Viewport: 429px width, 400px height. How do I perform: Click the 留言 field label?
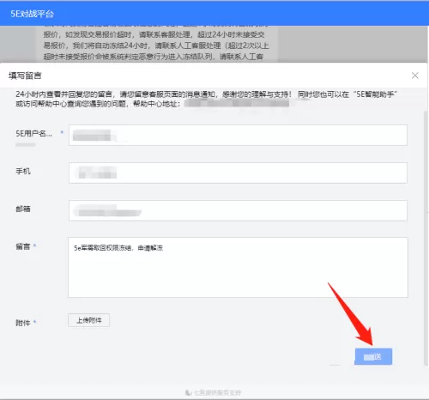[23, 246]
